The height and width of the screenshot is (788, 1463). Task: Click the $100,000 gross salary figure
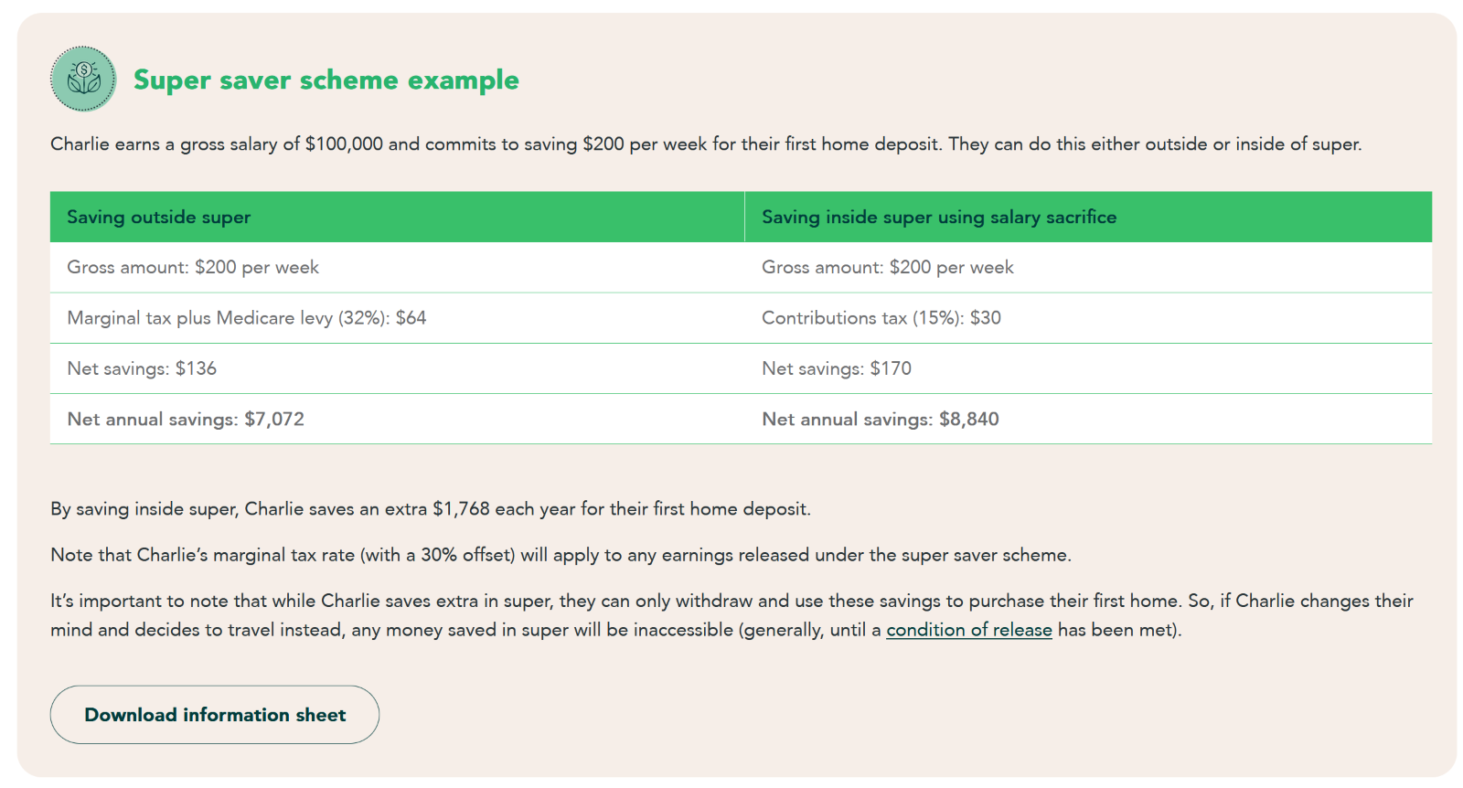point(344,144)
